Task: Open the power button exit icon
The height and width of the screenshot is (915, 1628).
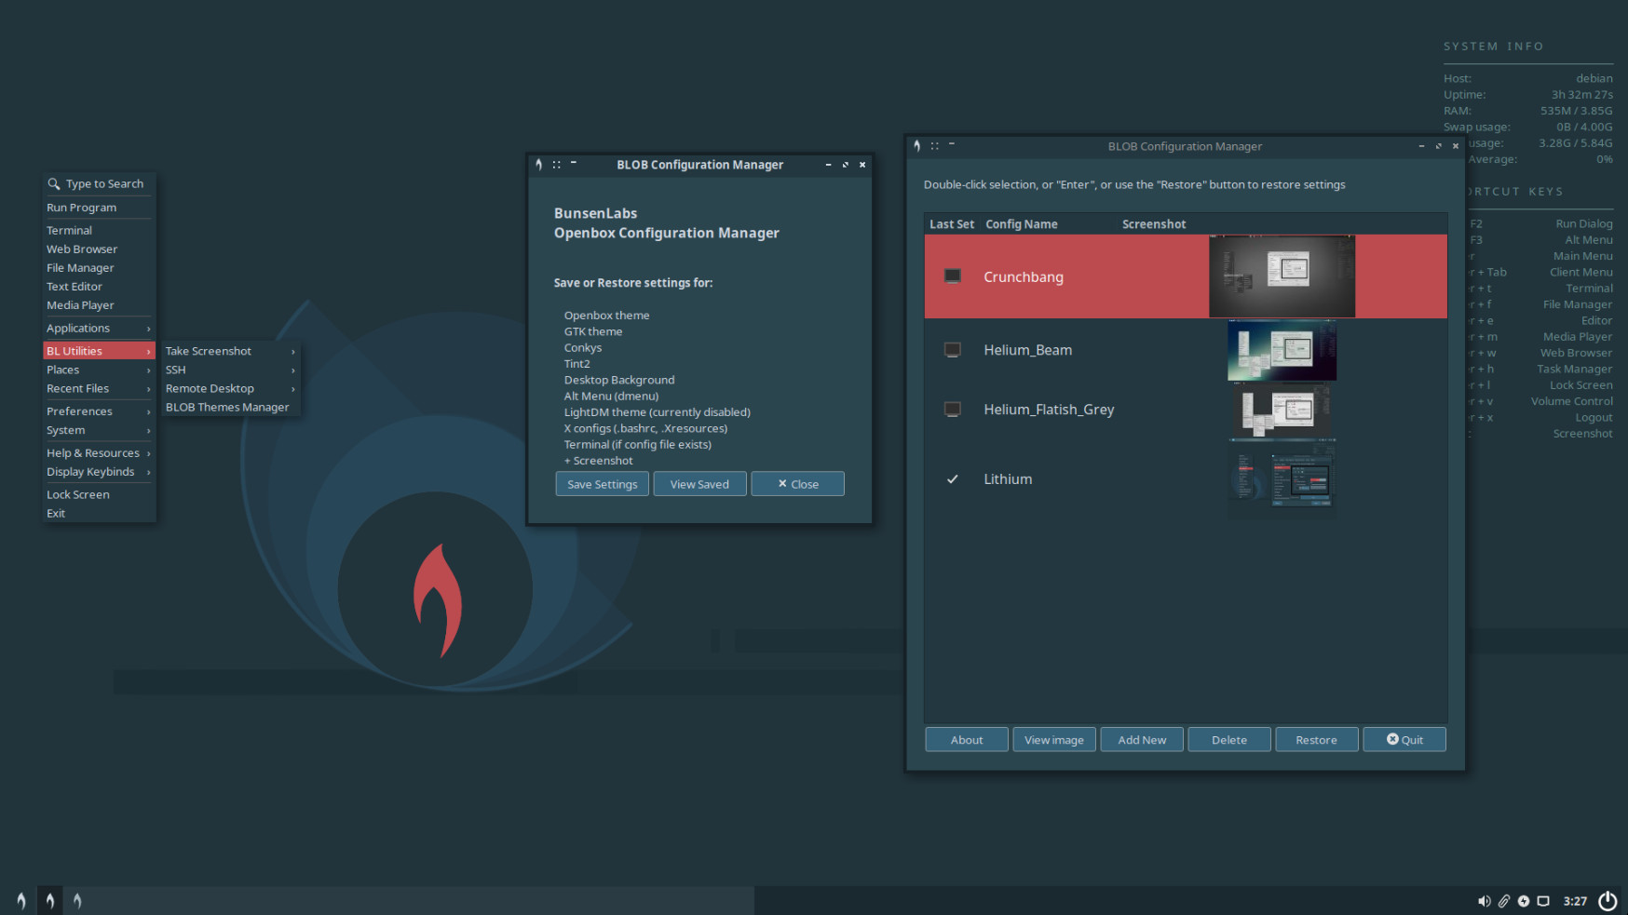Action: (x=1608, y=901)
